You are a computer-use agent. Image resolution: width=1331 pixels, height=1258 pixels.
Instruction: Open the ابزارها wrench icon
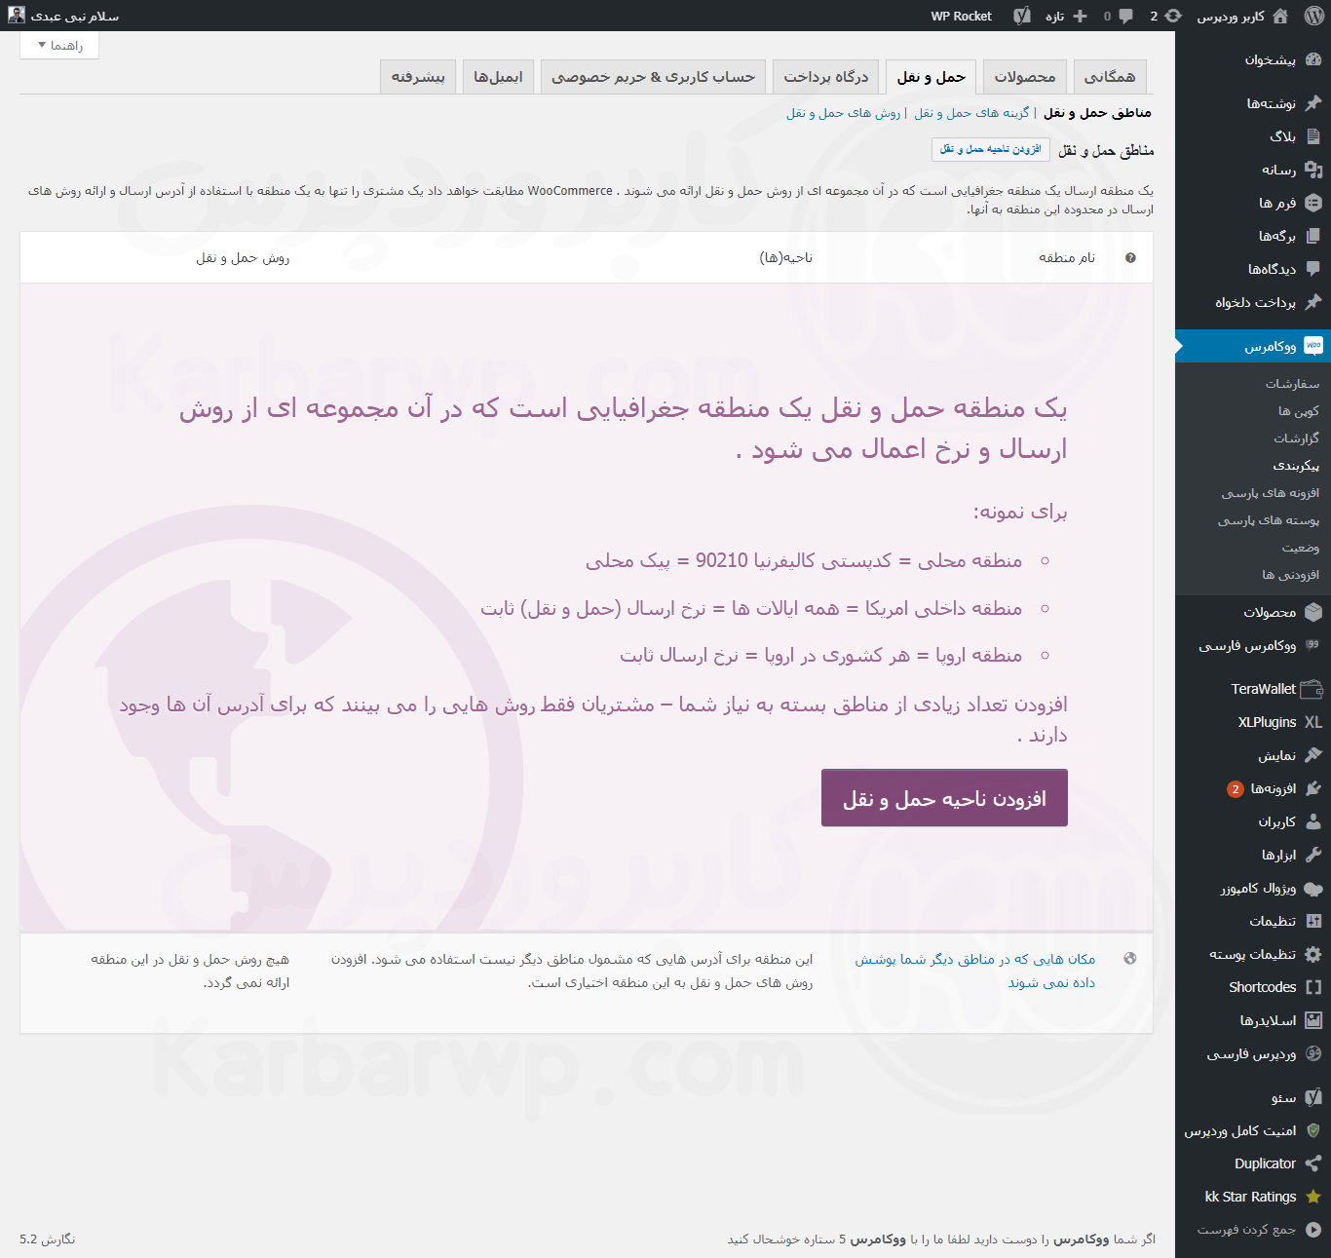[x=1313, y=855]
